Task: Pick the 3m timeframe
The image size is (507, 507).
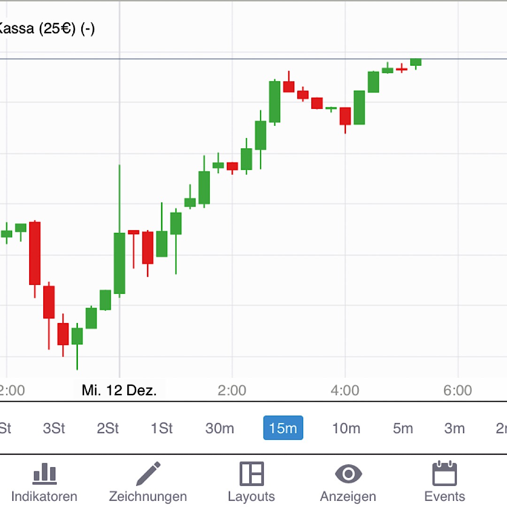Action: [454, 428]
